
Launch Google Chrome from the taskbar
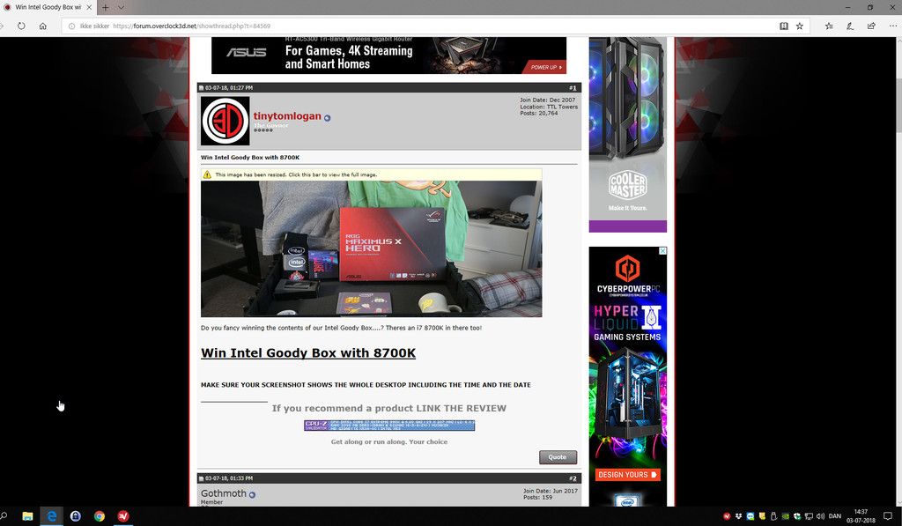[100, 516]
